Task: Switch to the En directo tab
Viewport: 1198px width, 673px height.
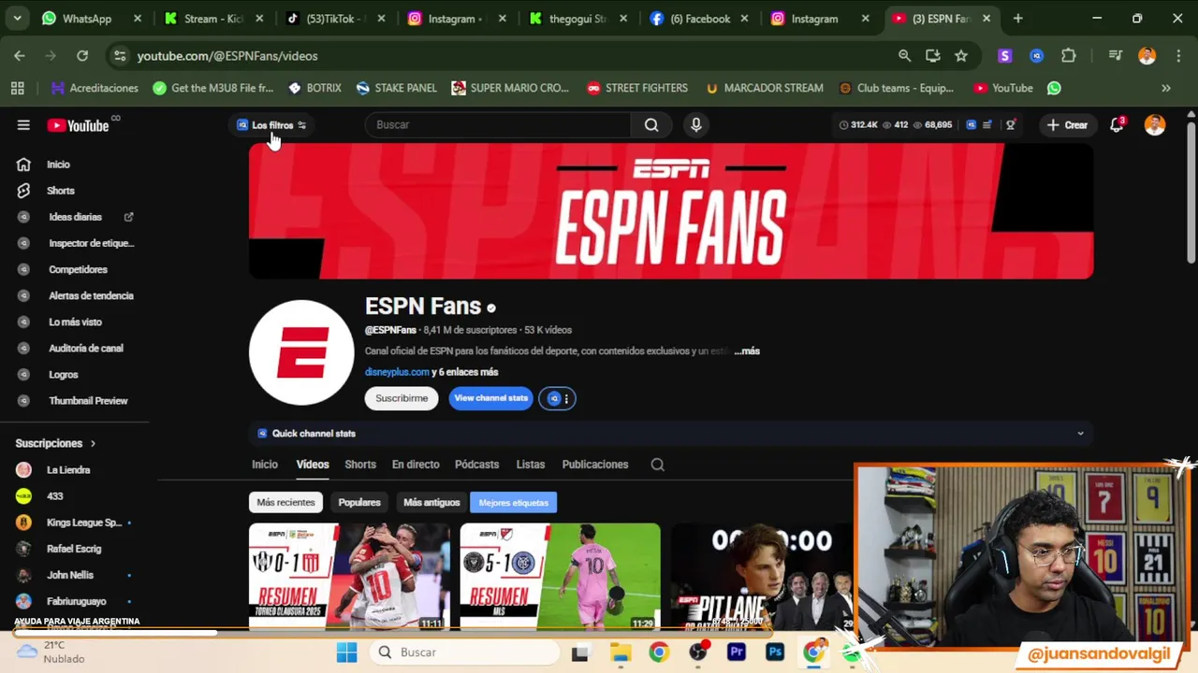Action: pos(416,465)
